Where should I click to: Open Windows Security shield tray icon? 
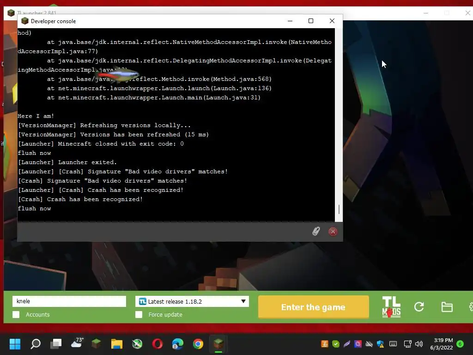click(x=381, y=344)
